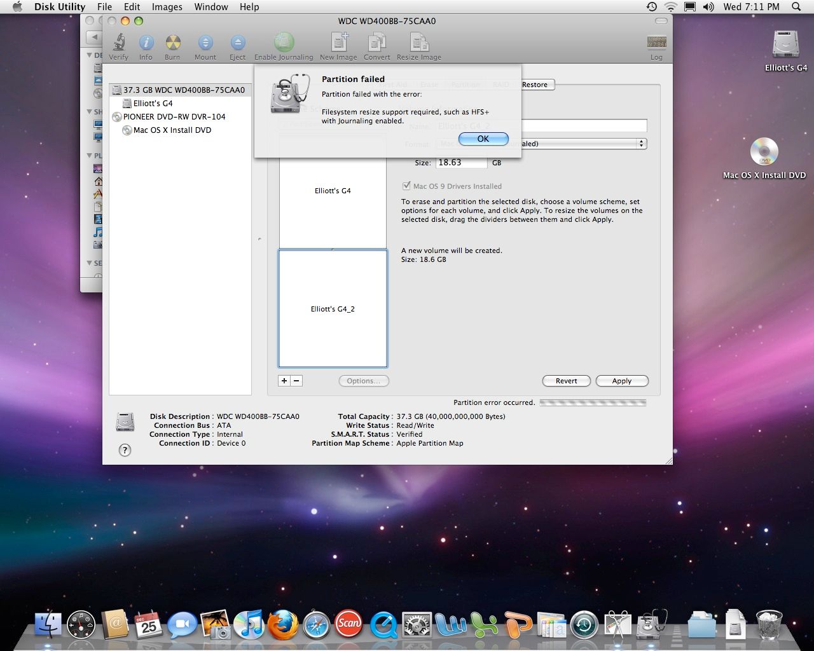
Task: Open iPhoto in the Dock
Action: pos(216,625)
